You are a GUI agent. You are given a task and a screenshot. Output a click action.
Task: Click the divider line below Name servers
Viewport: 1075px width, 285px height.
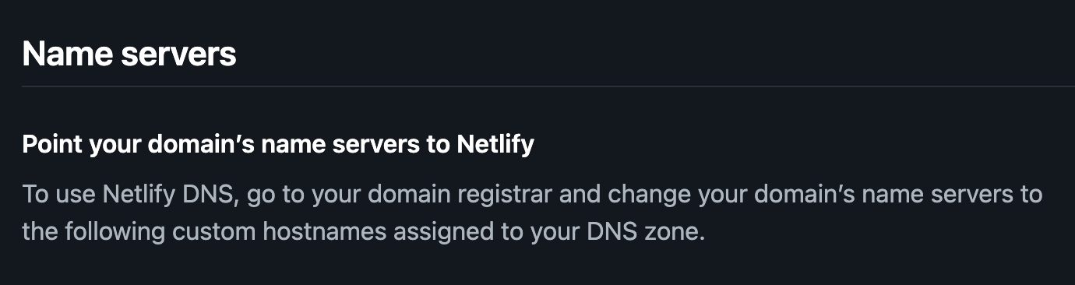(548, 86)
